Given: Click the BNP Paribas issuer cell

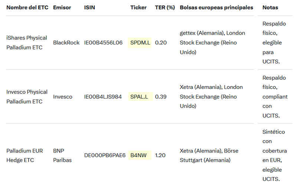Looking at the screenshot, I should click(62, 155).
